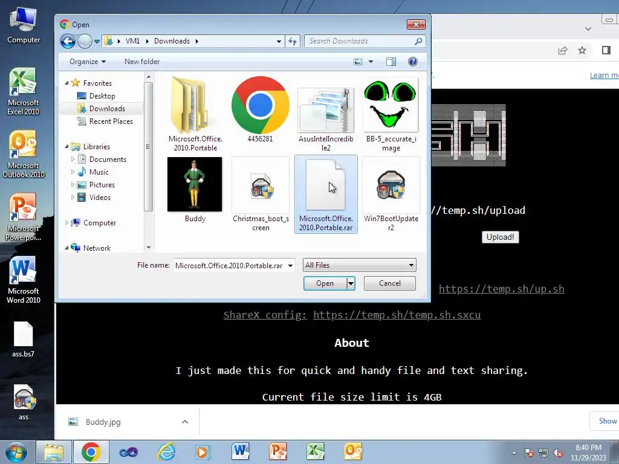
Task: Show hidden tray icons arrow
Action: [x=514, y=453]
